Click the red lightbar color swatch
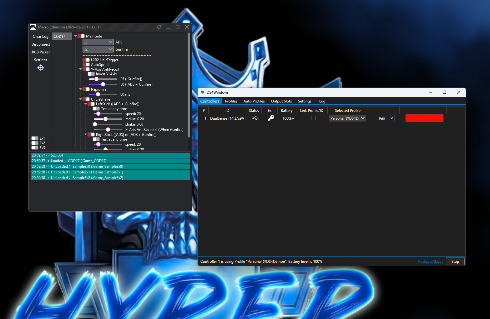Screen dimensions: 490x319 point(424,118)
